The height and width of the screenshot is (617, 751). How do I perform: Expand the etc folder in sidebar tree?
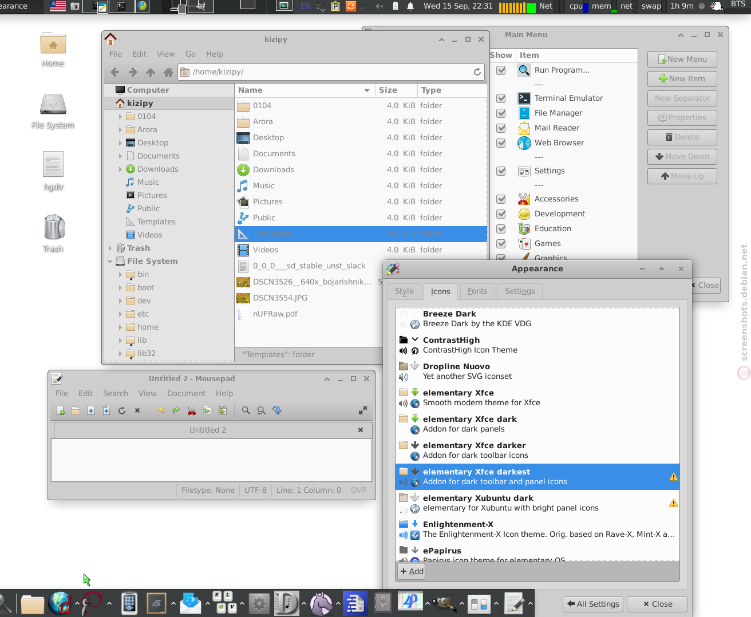[120, 314]
